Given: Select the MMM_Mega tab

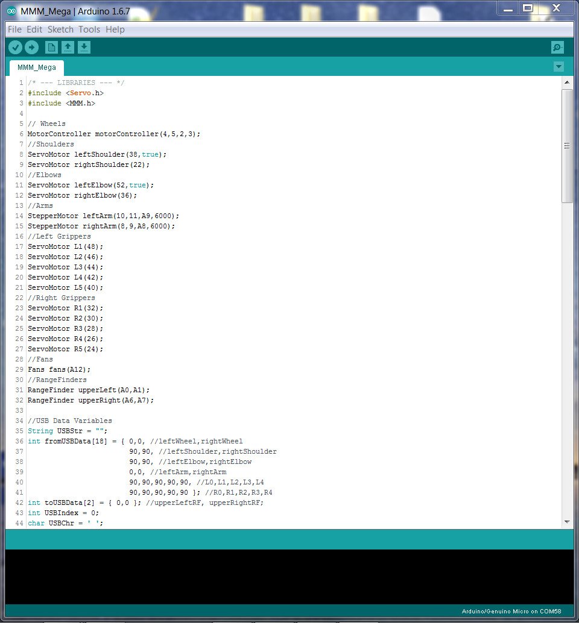Looking at the screenshot, I should (36, 67).
